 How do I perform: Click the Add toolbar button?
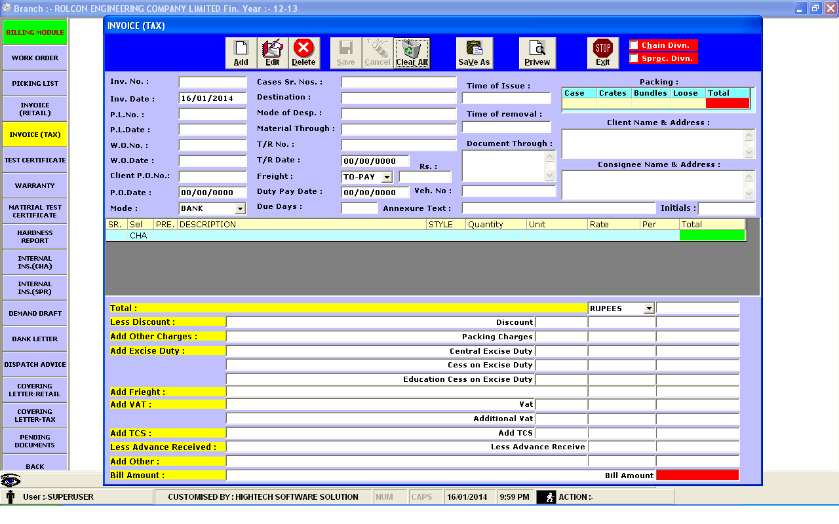tap(241, 53)
